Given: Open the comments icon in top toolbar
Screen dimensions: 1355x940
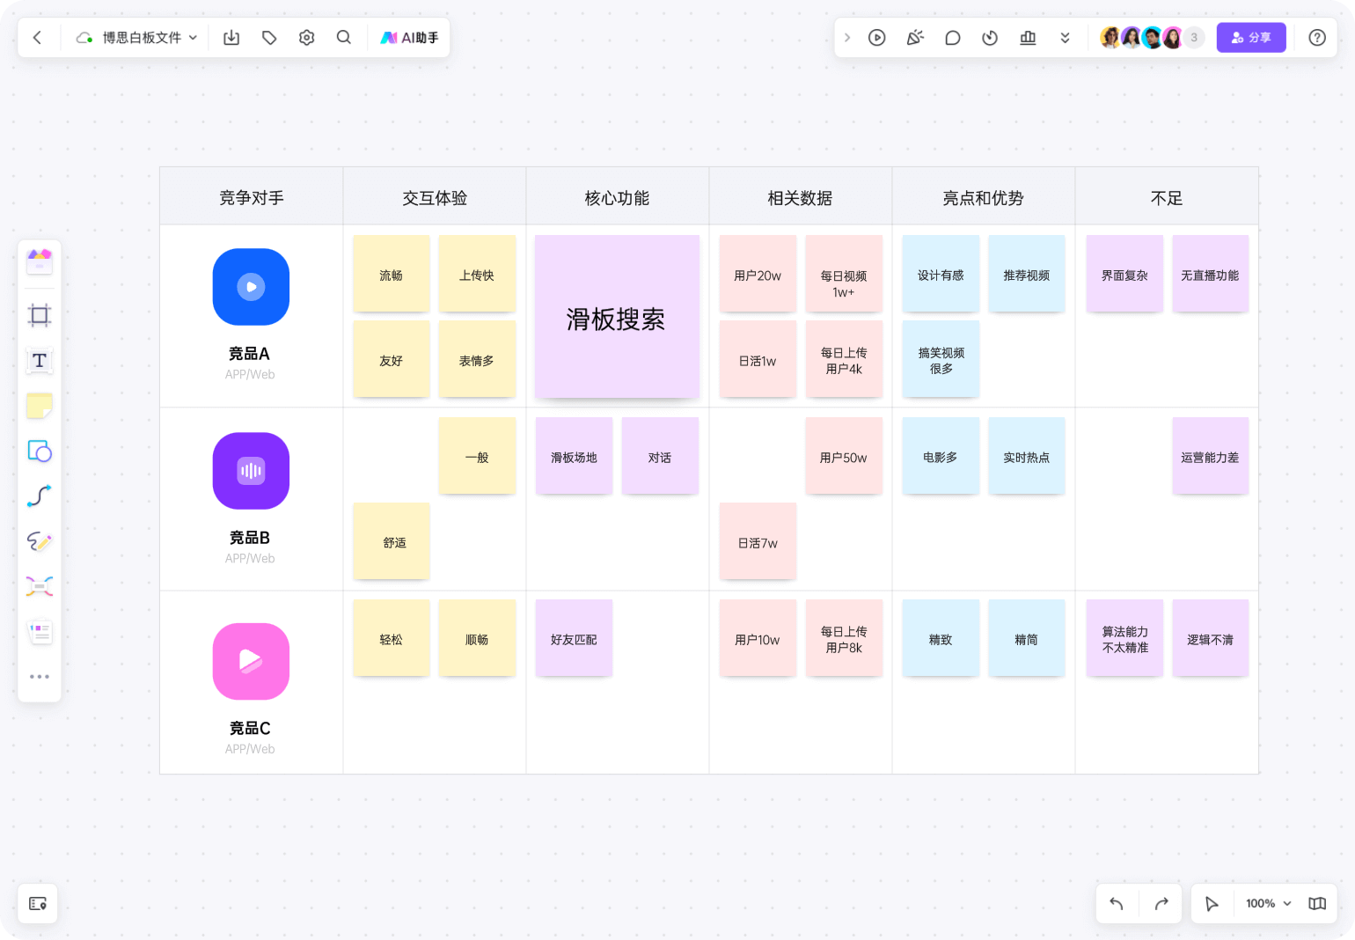Looking at the screenshot, I should 952,38.
